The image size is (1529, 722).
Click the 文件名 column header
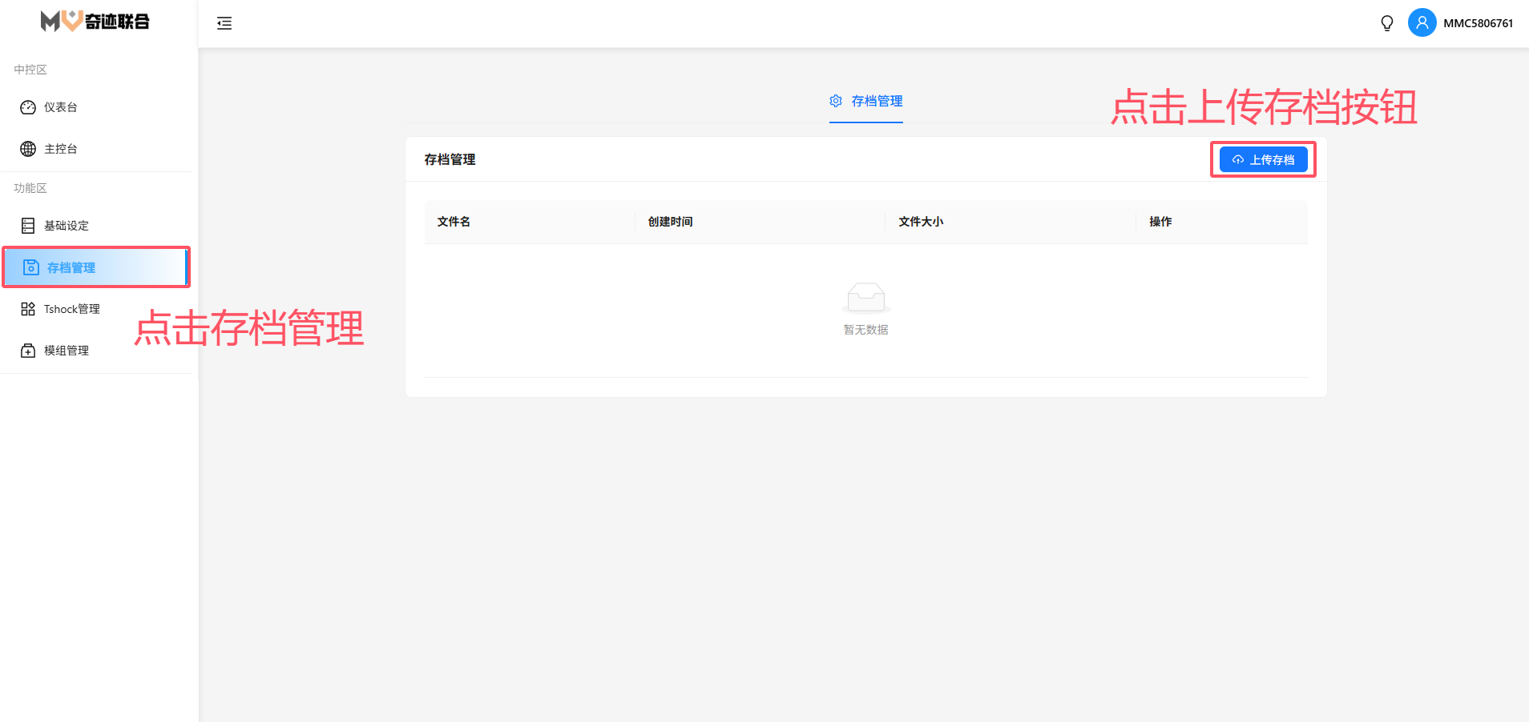click(454, 222)
